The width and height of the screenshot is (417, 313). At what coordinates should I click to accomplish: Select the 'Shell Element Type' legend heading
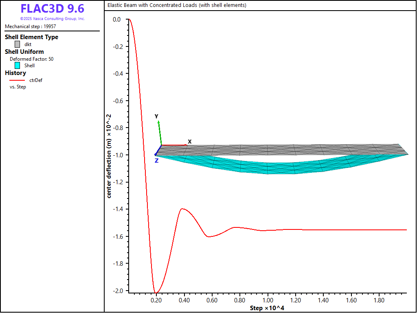31,37
